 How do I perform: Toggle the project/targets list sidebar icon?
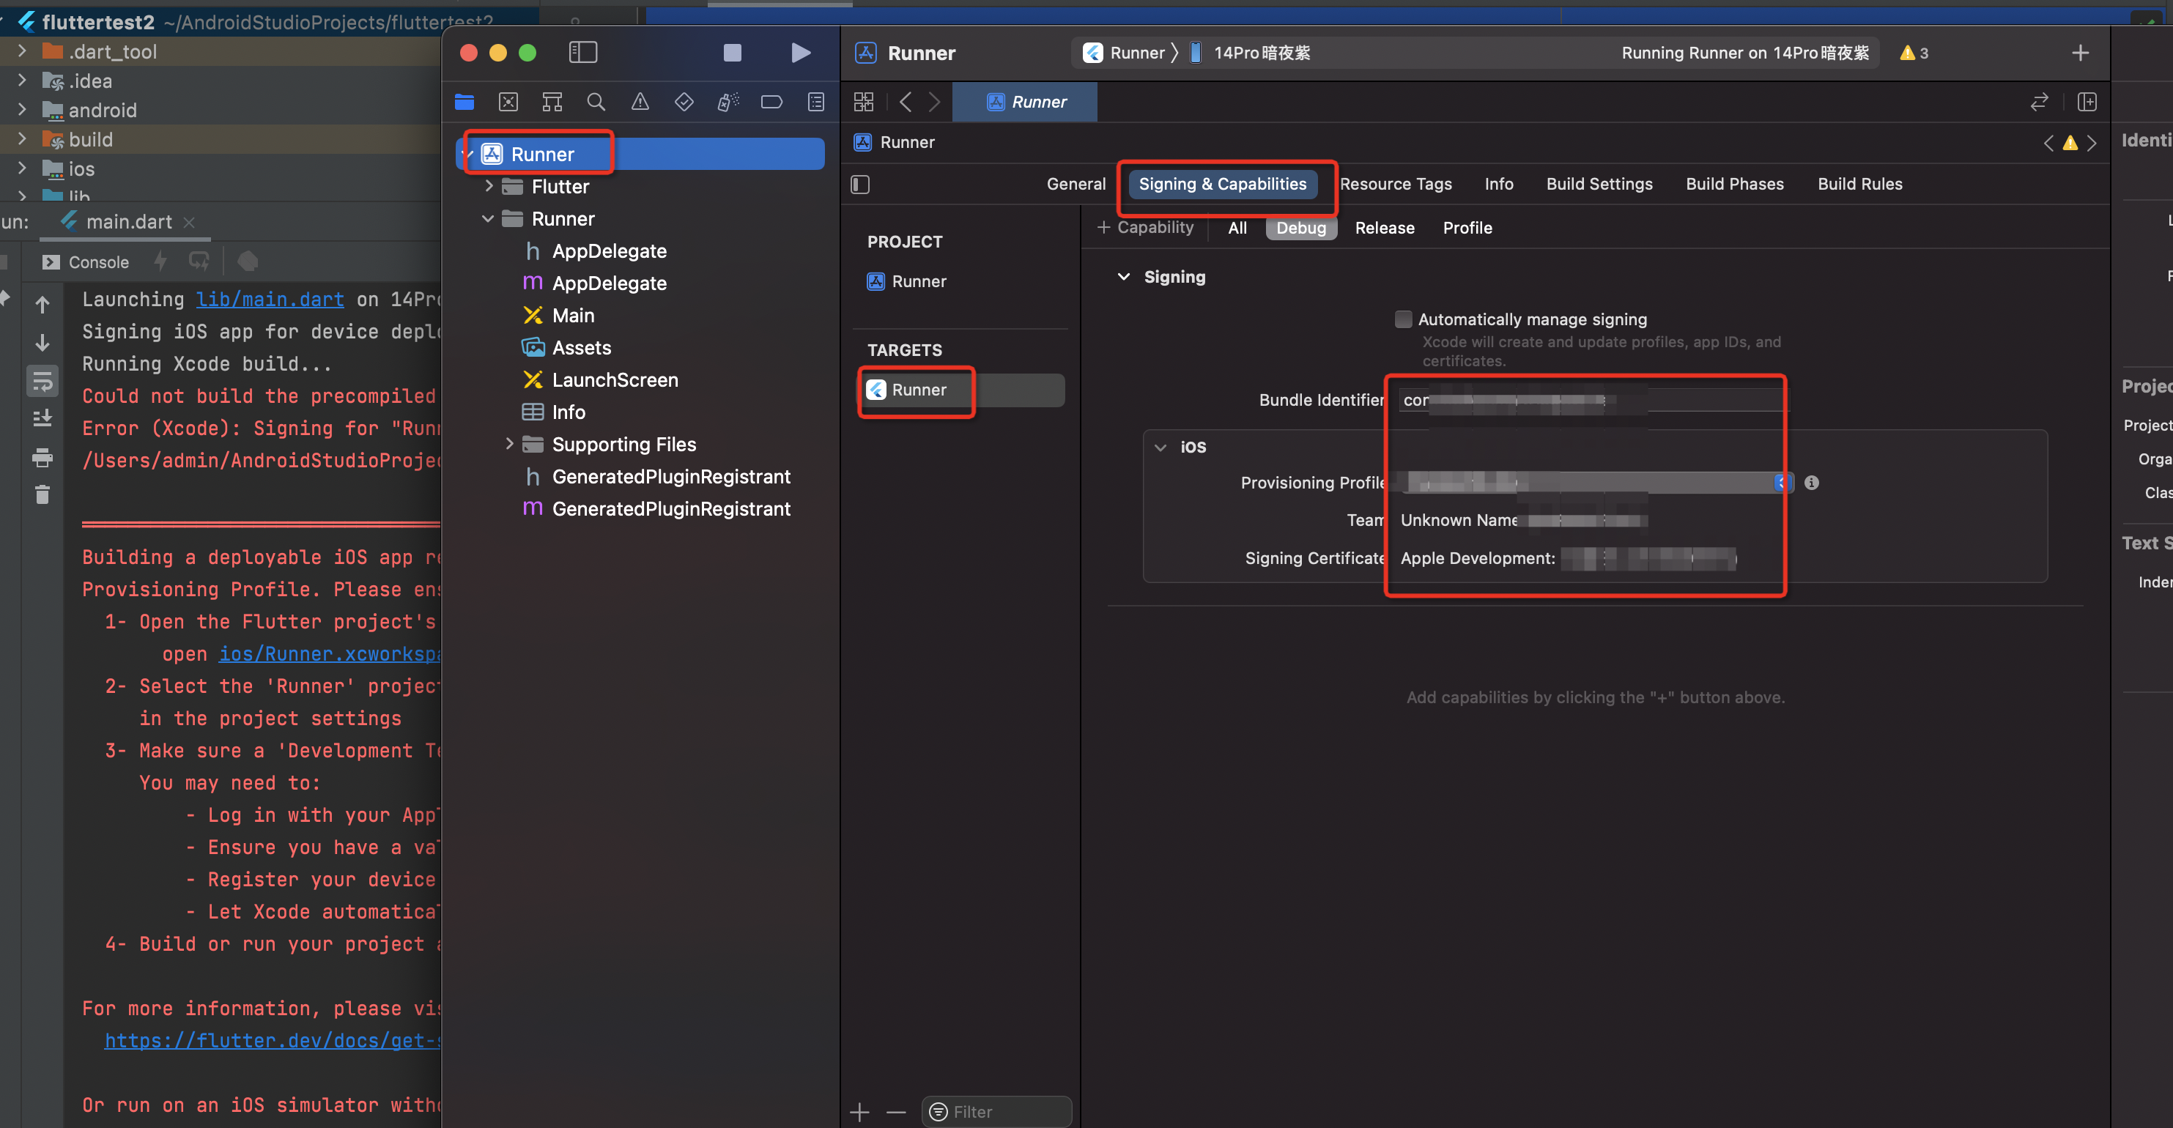tap(859, 184)
